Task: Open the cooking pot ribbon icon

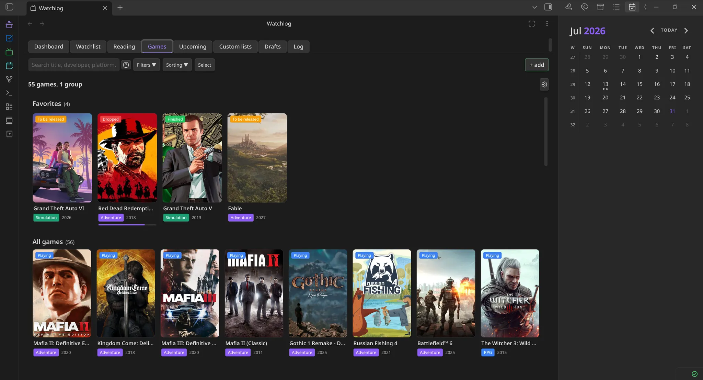Action: coord(9,24)
